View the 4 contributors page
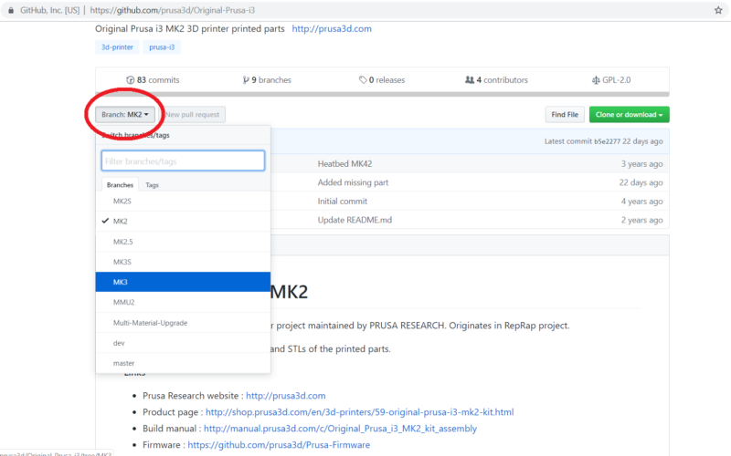Screen dimensions: 731x456 tap(496, 80)
